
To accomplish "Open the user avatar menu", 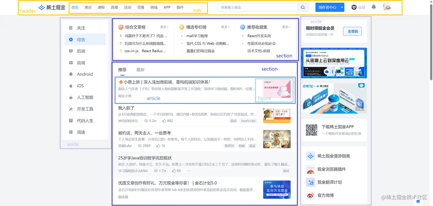I will [387, 7].
